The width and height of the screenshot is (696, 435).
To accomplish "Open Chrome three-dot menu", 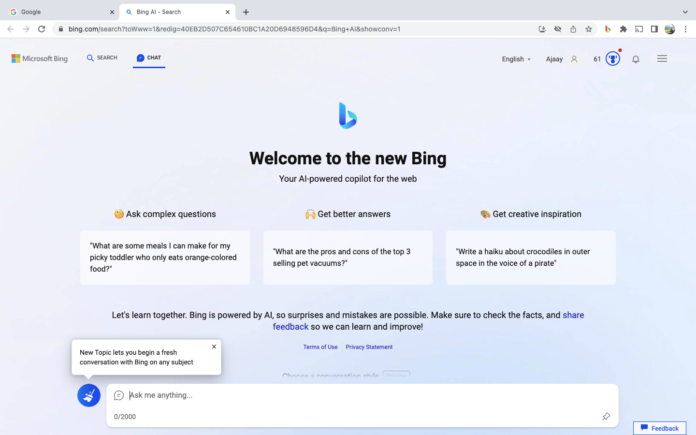I will [x=685, y=29].
